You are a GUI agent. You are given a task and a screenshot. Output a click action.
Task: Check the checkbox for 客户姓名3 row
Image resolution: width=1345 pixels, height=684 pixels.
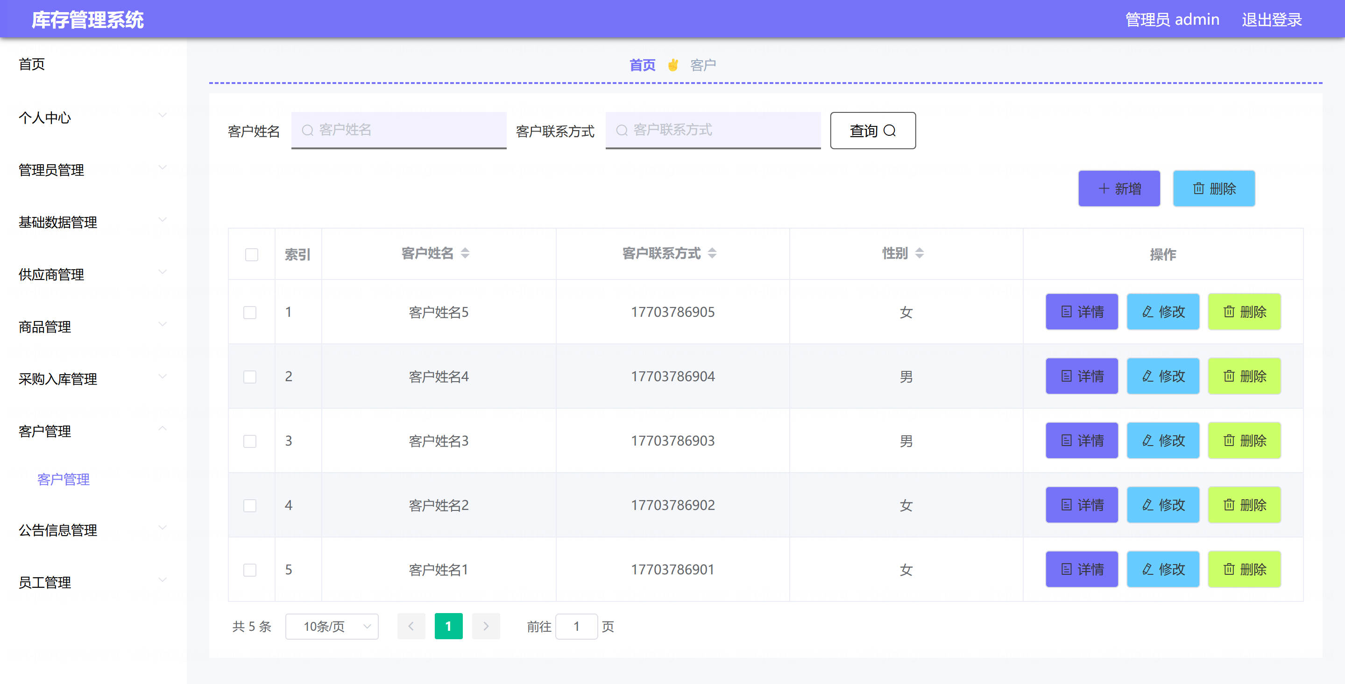tap(249, 441)
